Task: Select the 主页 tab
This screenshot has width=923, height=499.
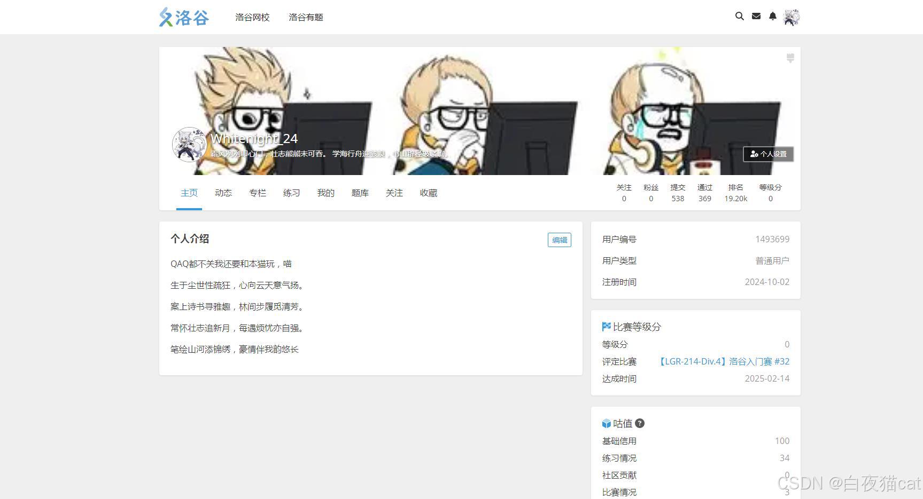Action: click(189, 193)
